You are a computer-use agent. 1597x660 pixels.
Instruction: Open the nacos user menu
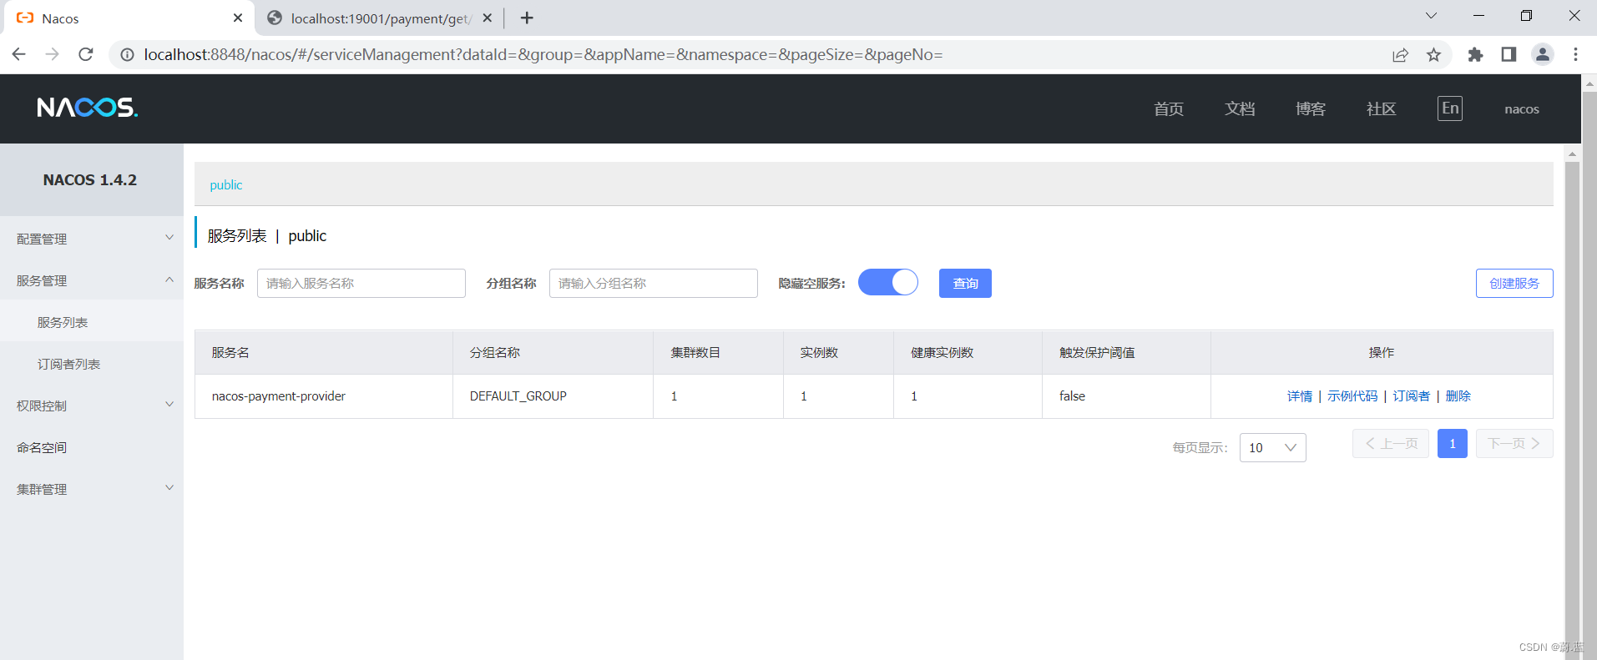1522,109
